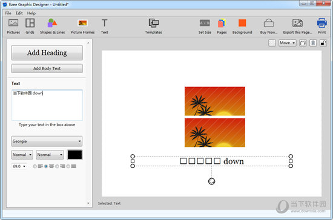Open the Edit menu
This screenshot has height=220, width=333.
(19, 13)
